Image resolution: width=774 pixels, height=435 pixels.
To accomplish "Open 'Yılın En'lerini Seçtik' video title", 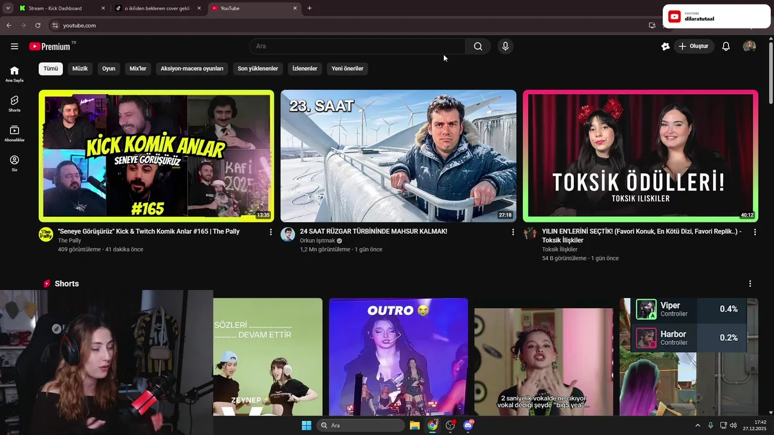I will (642, 236).
